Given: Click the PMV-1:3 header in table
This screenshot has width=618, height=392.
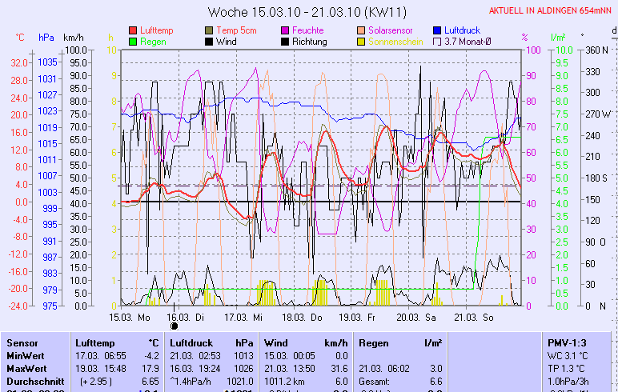Looking at the screenshot, I should point(567,342).
